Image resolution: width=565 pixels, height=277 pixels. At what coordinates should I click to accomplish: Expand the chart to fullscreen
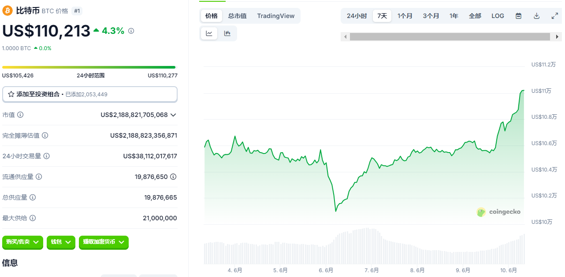coord(555,16)
